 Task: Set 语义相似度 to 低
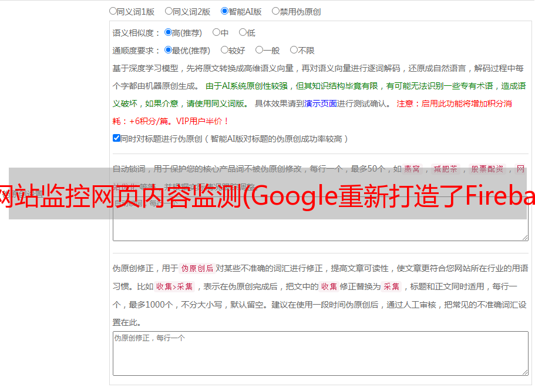(242, 32)
